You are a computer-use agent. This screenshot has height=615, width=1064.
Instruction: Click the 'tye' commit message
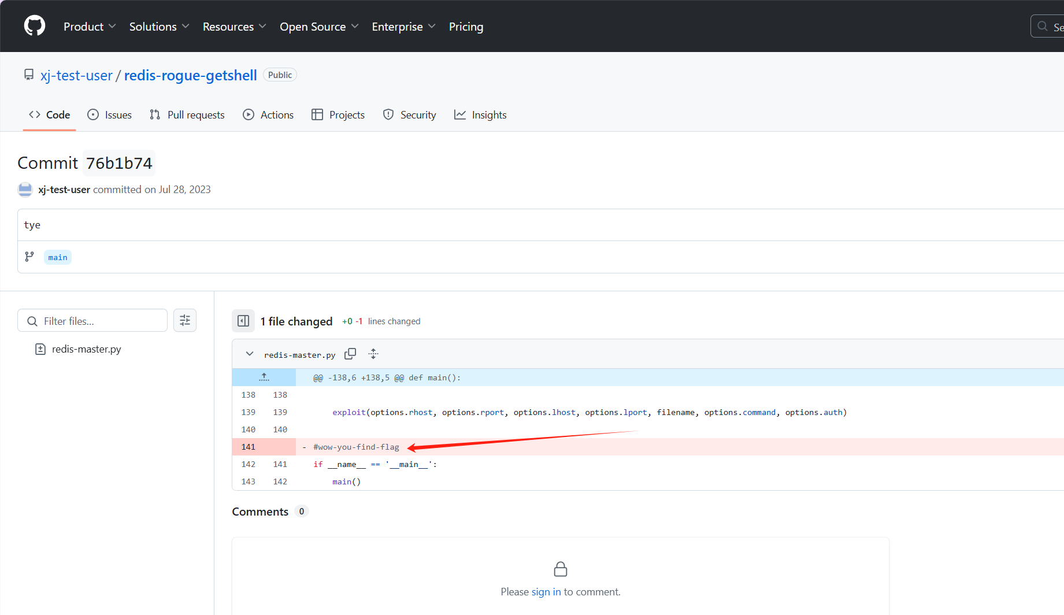pyautogui.click(x=32, y=225)
